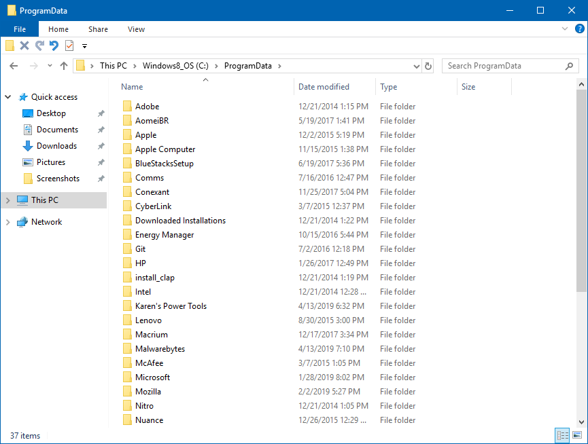Switch to large thumbnails view

(x=576, y=435)
